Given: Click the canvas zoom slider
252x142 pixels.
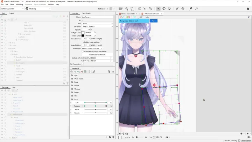Looking at the screenshot, I should tap(139, 137).
